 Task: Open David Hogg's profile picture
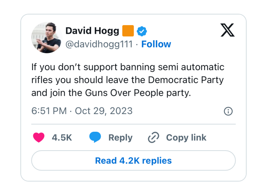tap(47, 38)
